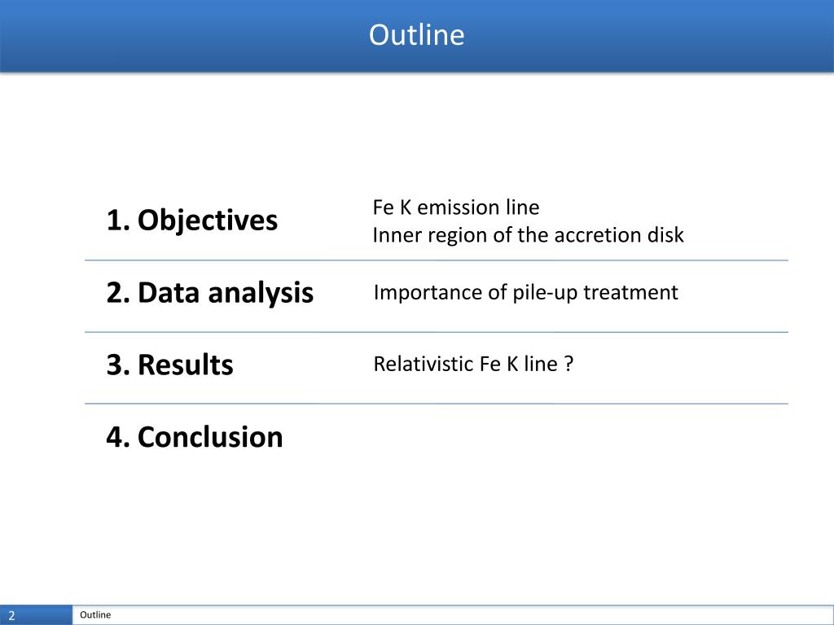Click the 'Fe K emission line' text
This screenshot has height=625, width=834.
(456, 208)
